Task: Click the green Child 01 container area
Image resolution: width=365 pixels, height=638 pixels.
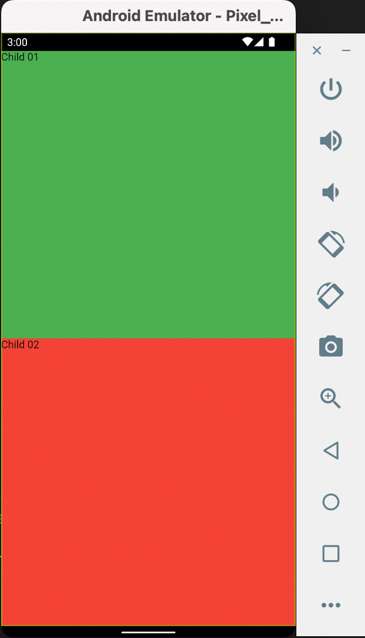Action: point(148,195)
